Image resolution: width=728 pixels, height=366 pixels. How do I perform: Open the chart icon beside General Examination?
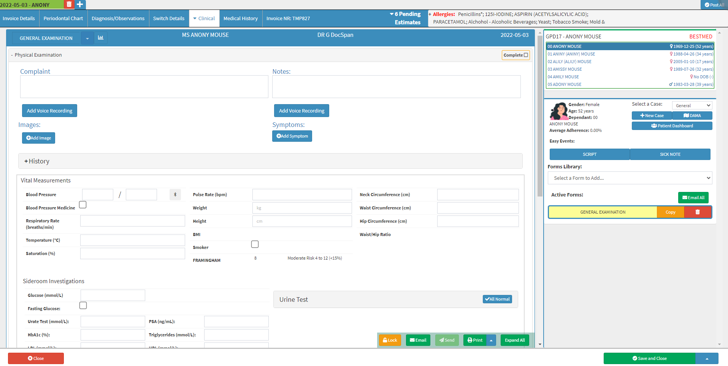click(x=101, y=38)
